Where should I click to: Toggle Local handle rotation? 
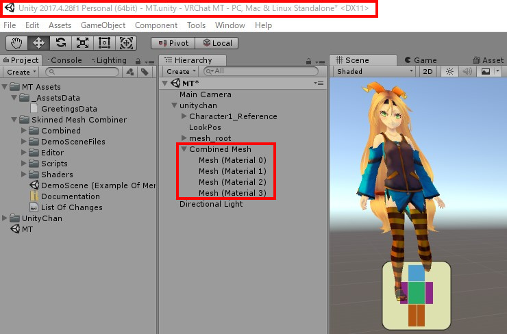[x=217, y=43]
